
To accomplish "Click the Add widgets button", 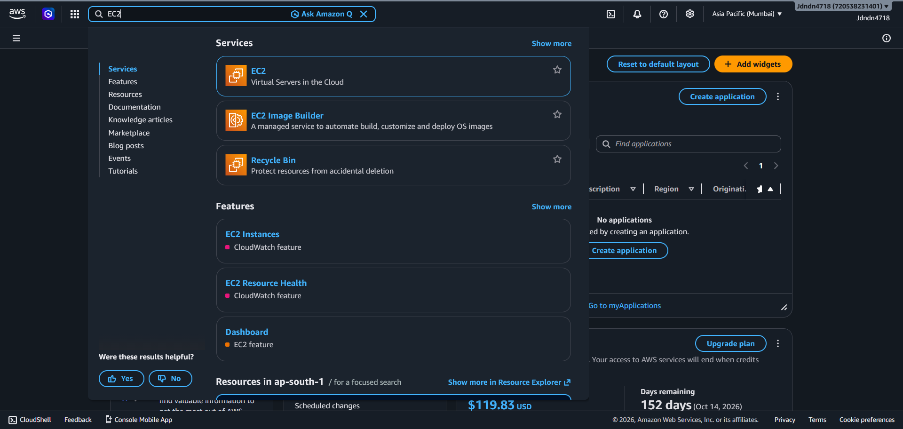I will 753,64.
